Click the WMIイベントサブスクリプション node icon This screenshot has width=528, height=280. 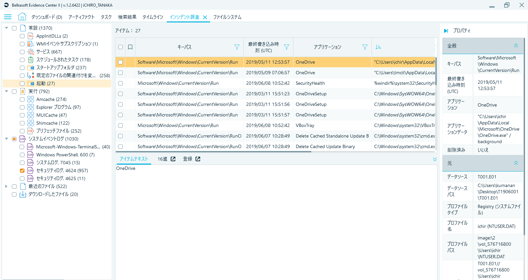(31, 44)
